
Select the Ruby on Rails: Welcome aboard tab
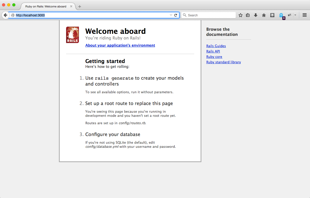click(x=46, y=6)
